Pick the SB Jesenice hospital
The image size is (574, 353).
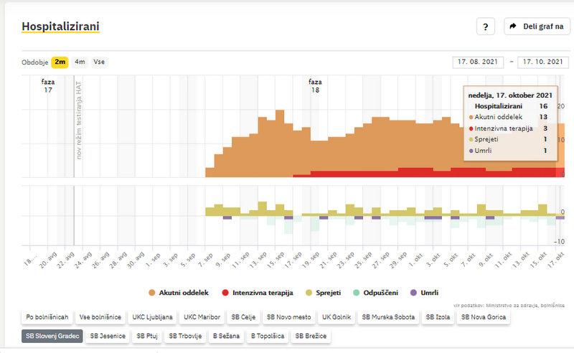click(110, 335)
